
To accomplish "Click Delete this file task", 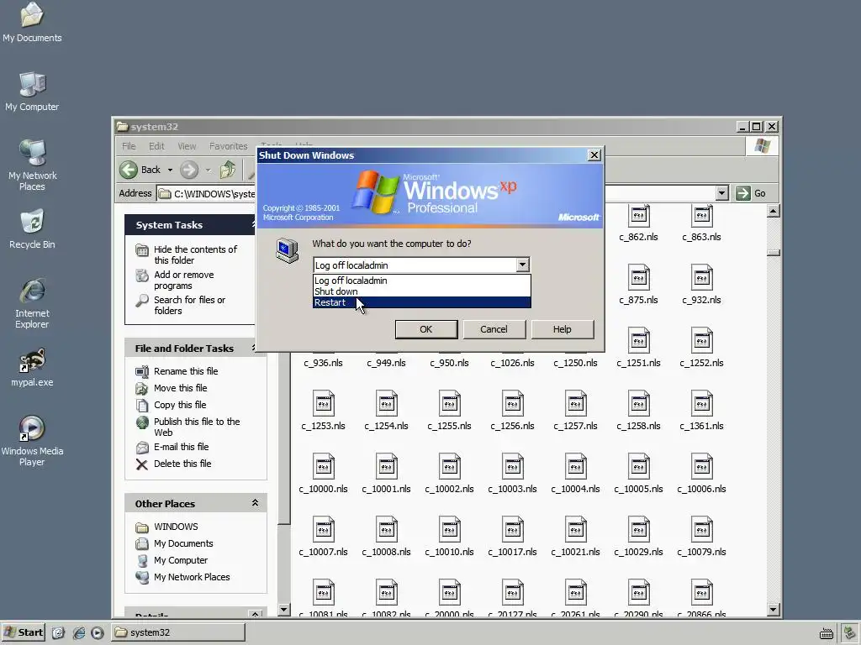I will tap(173, 464).
